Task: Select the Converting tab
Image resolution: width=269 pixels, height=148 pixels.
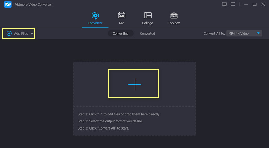Action: click(120, 34)
